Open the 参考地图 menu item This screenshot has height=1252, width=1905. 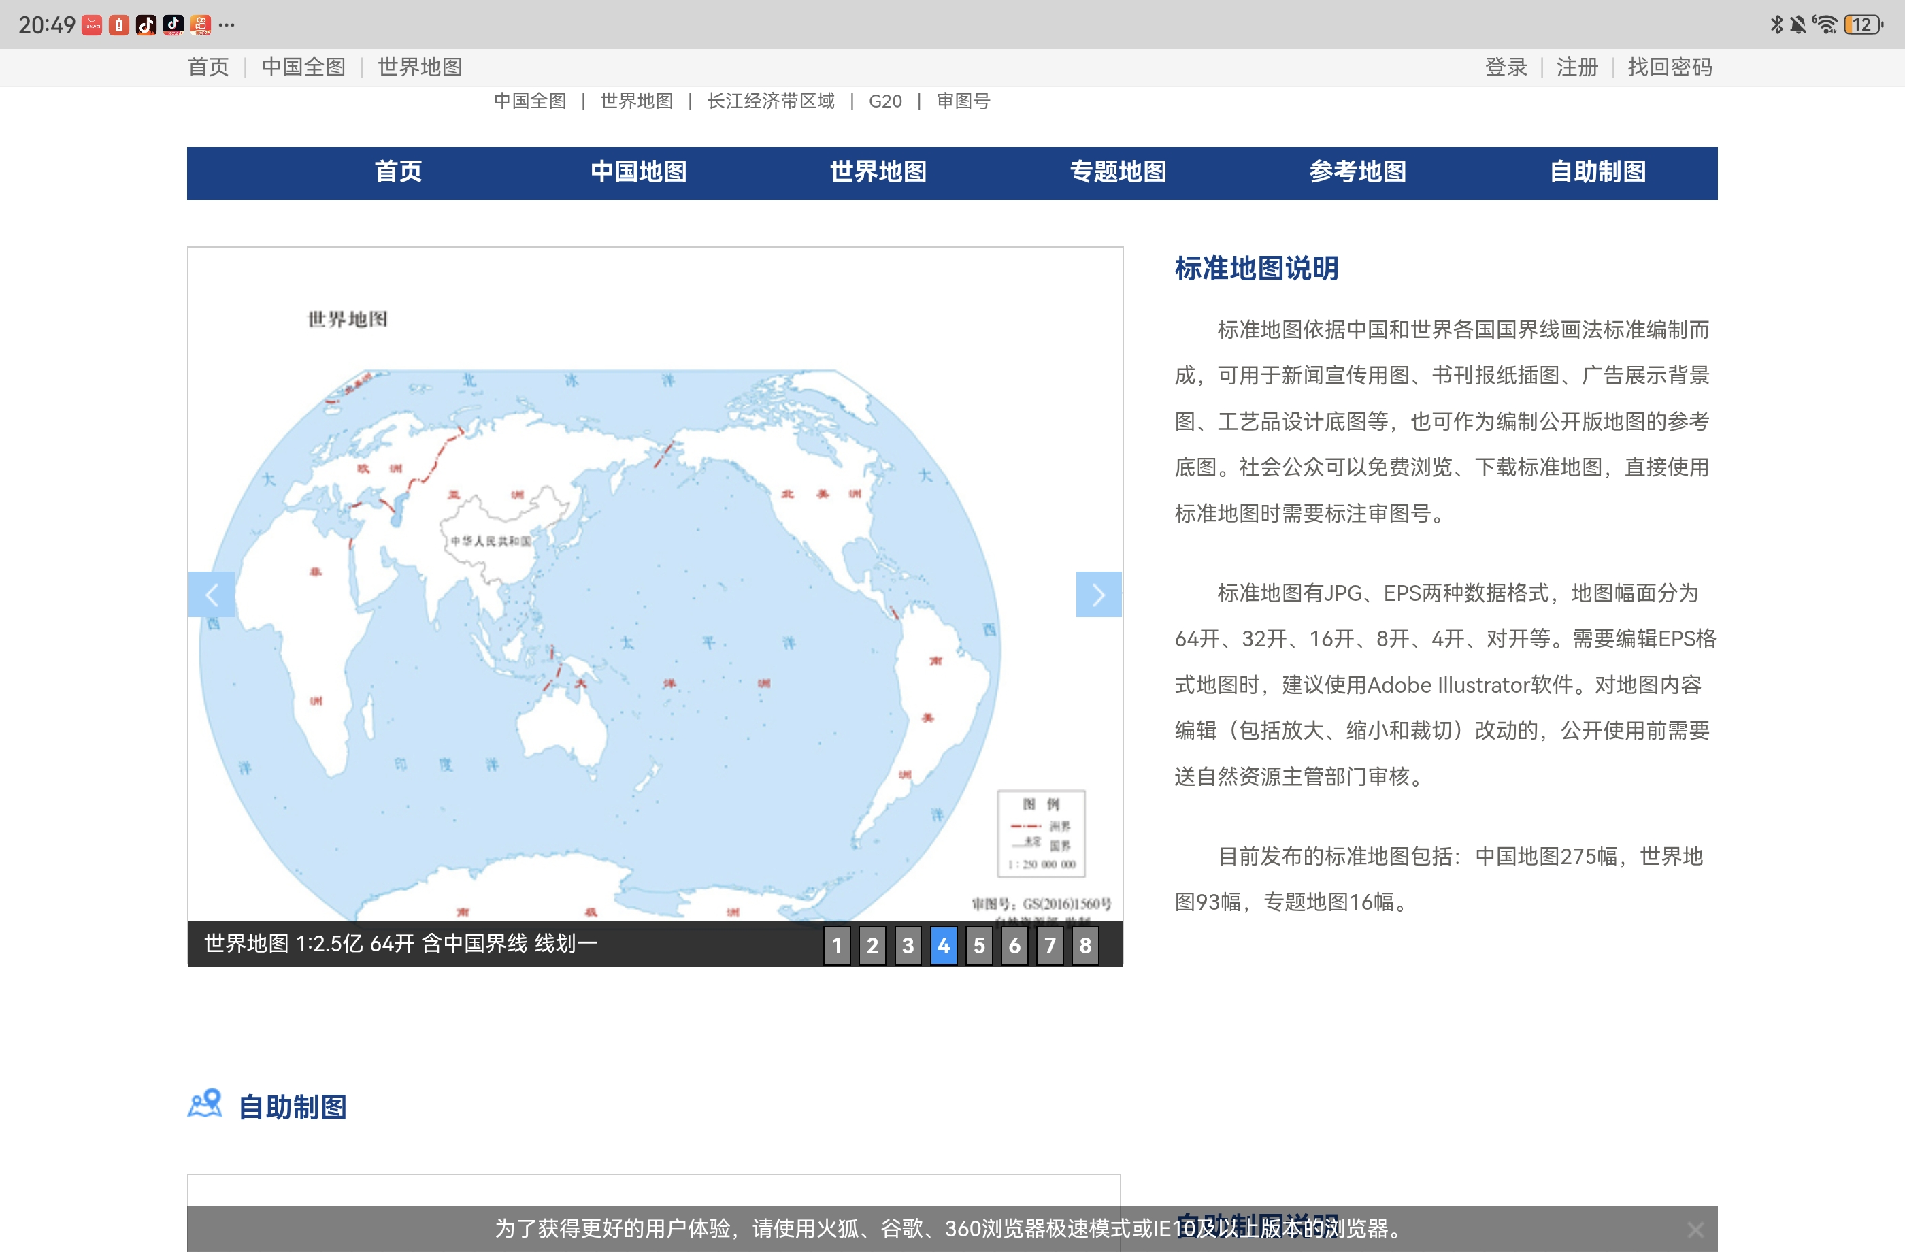[1357, 172]
